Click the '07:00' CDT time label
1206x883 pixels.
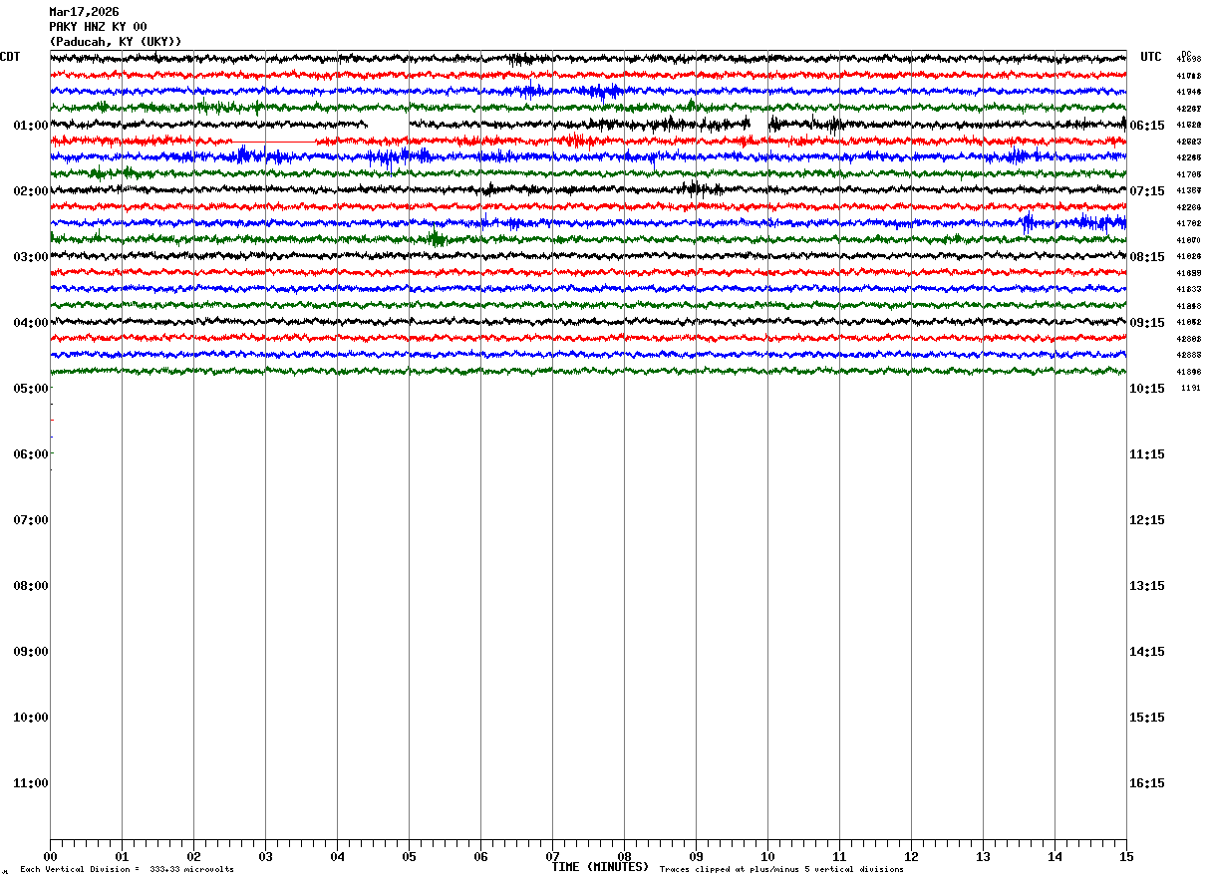tap(31, 520)
